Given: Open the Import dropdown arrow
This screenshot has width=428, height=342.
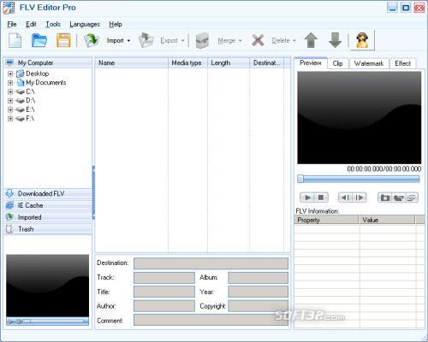Looking at the screenshot, I should pyautogui.click(x=128, y=41).
